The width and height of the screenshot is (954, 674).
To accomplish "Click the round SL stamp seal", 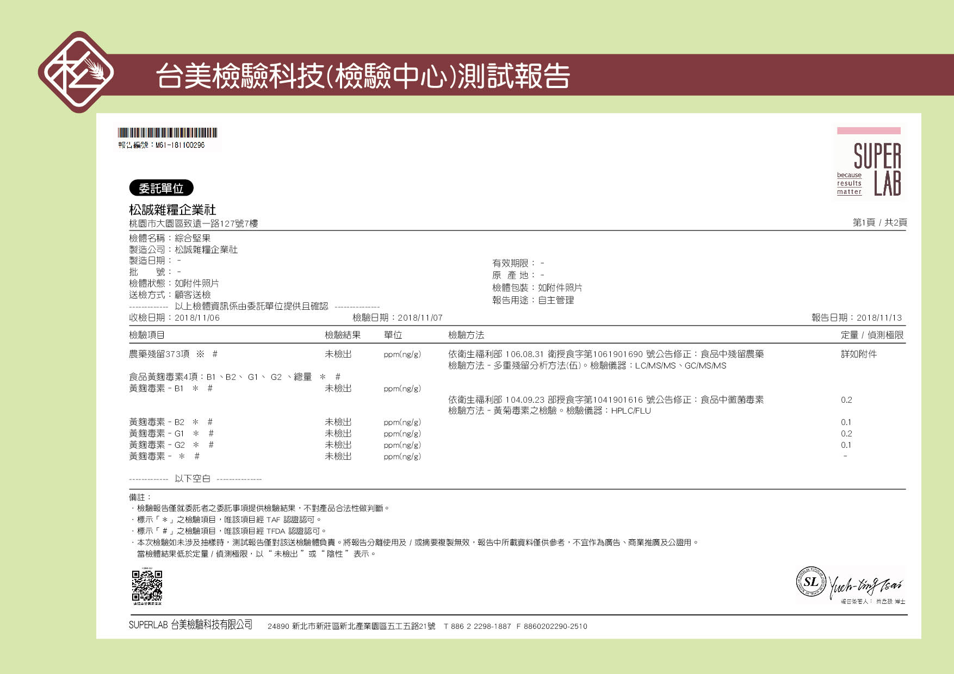I will coord(811,582).
